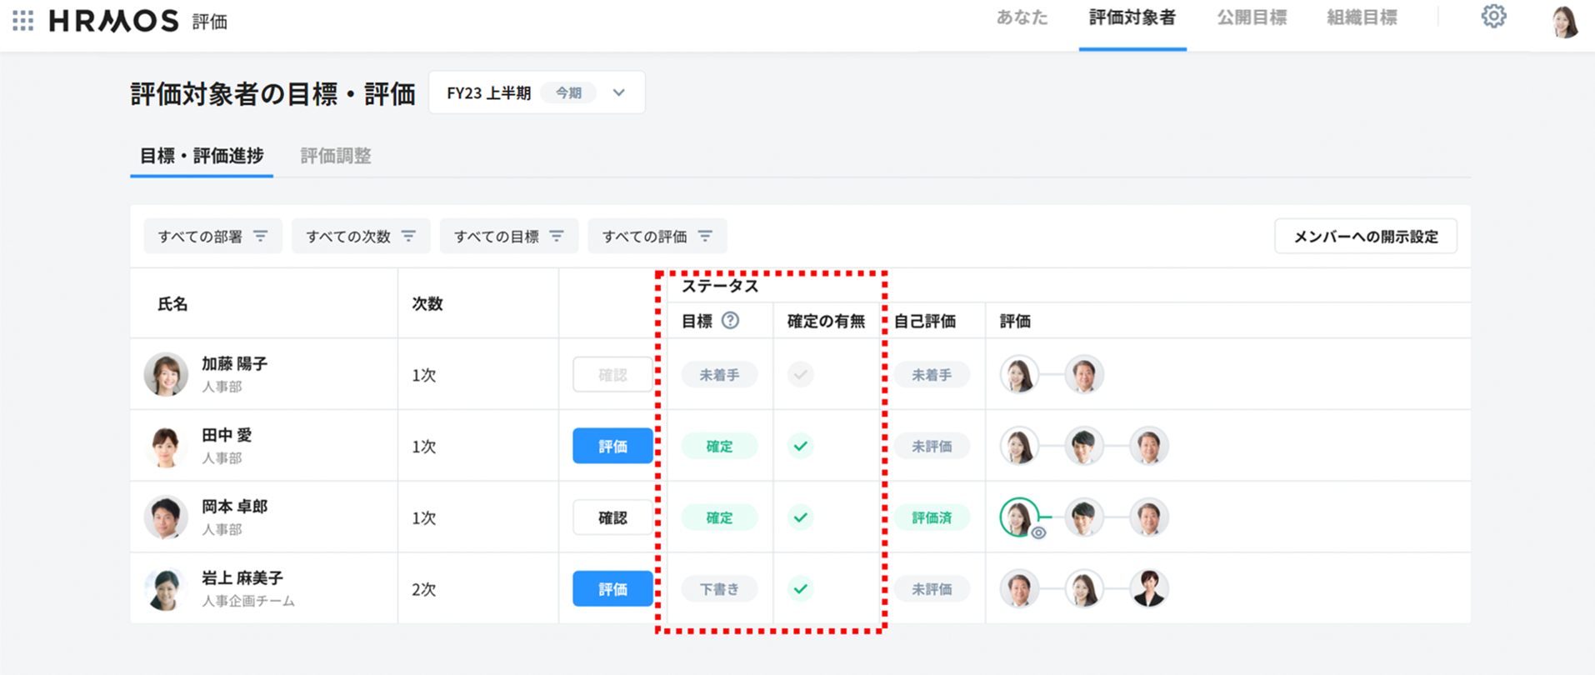Click the 確定 goal status for 岡本 卓郎
This screenshot has height=675, width=1595.
(719, 517)
